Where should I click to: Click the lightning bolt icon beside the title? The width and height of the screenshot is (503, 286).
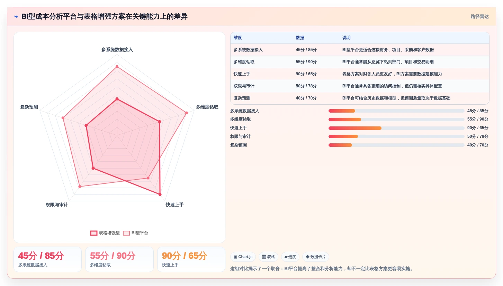click(16, 17)
